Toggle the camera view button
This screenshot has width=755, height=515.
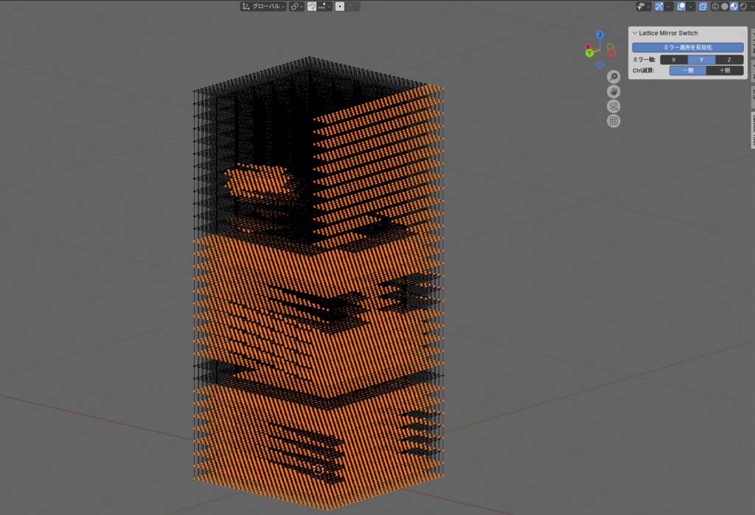(x=613, y=106)
